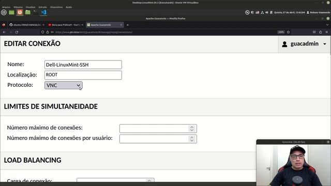This screenshot has width=331, height=186.
Task: Click the Guvcview webcam preview window
Action: 293,165
